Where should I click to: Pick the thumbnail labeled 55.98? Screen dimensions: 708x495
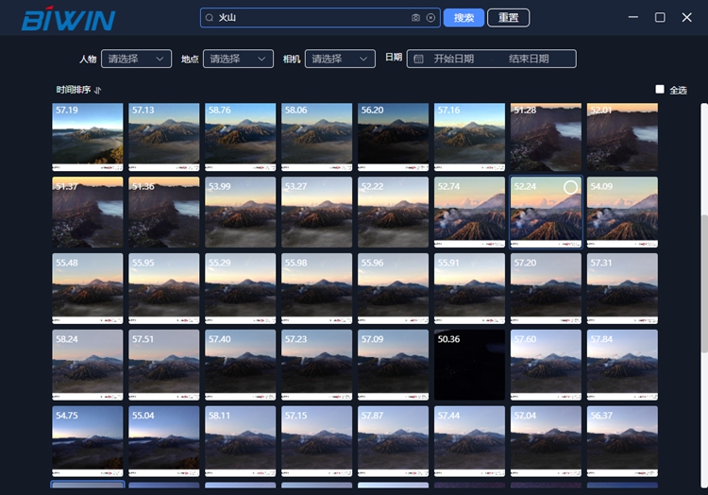tap(316, 288)
